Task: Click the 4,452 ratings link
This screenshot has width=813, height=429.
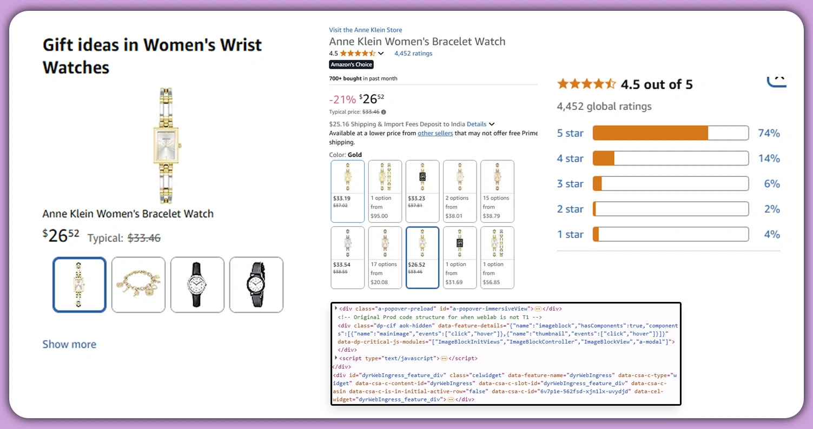Action: (x=413, y=53)
